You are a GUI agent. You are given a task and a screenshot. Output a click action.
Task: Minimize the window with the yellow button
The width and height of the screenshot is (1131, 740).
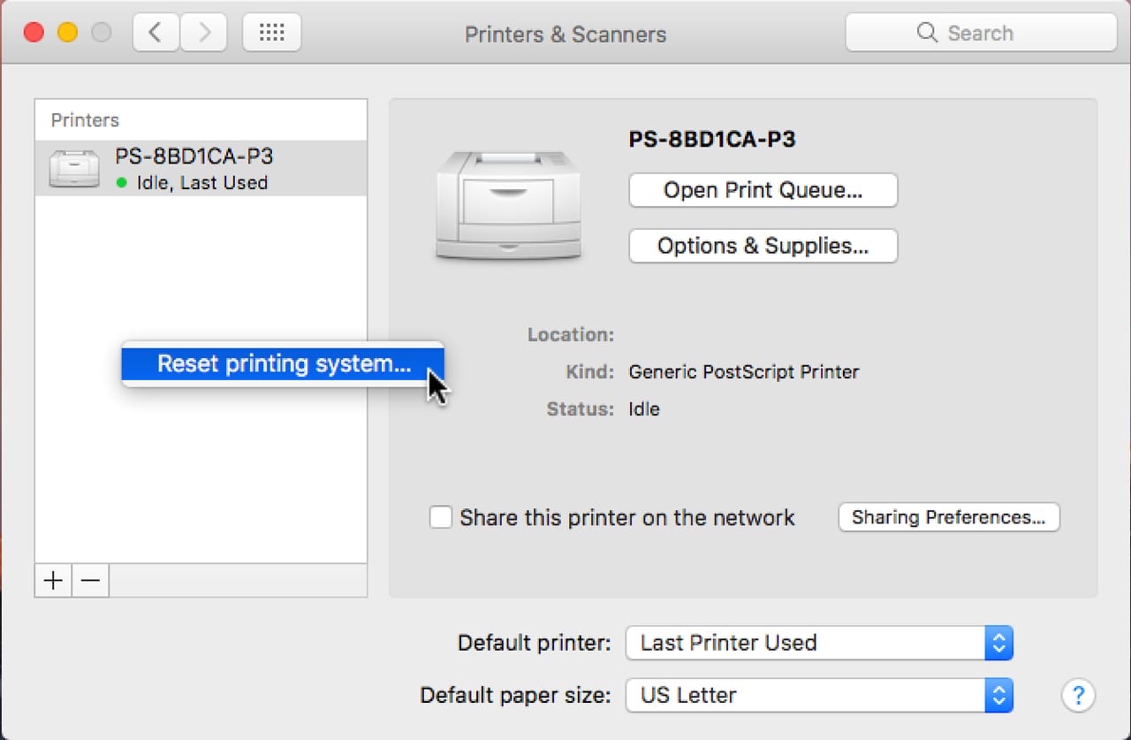[x=68, y=34]
